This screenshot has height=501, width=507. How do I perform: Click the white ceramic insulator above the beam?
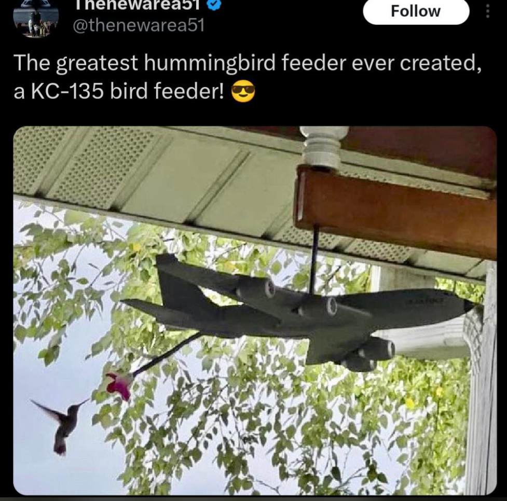[323, 147]
